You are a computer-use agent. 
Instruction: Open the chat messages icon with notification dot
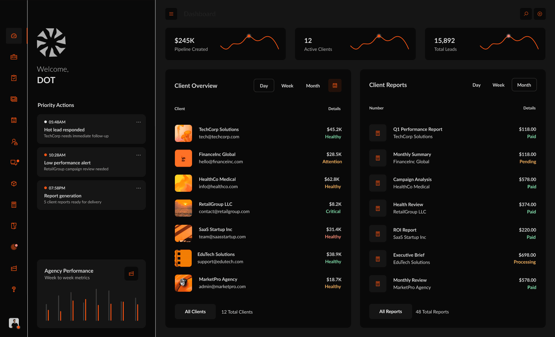pos(14,162)
